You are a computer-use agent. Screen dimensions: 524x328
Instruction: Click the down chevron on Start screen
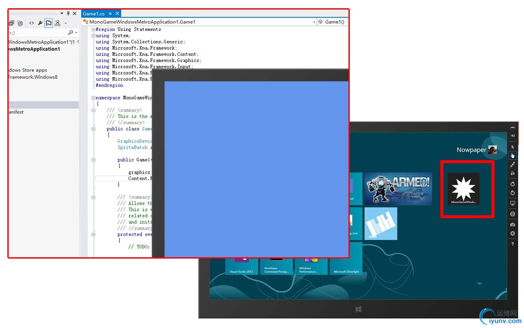(x=479, y=283)
